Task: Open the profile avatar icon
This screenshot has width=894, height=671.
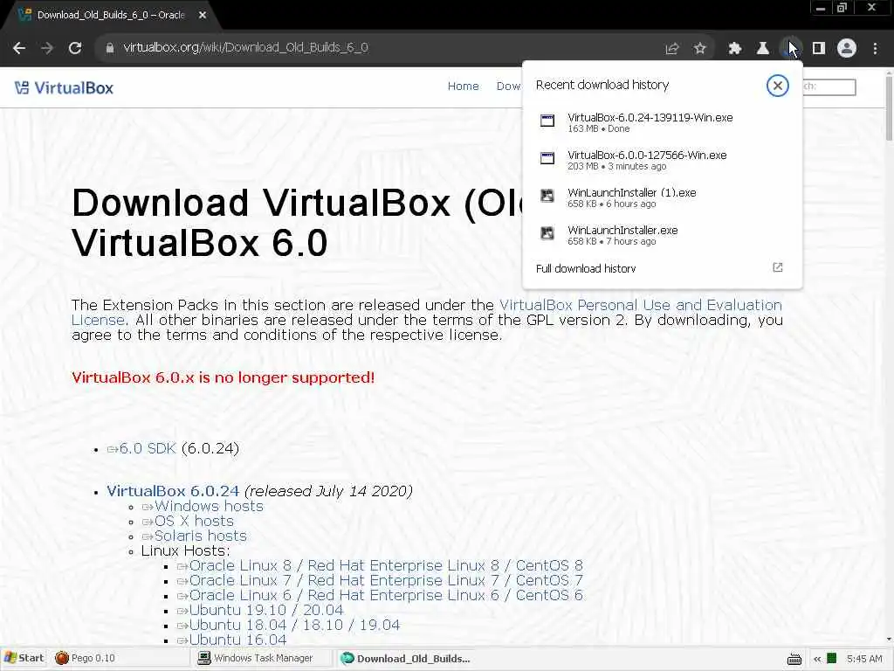Action: tap(847, 49)
